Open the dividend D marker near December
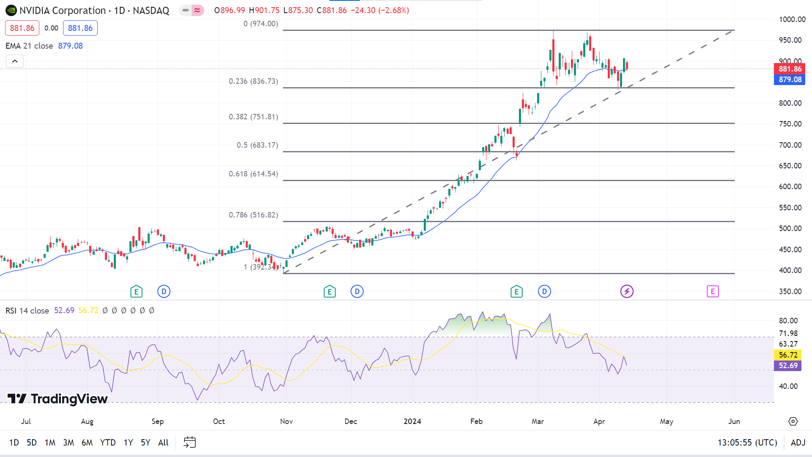Viewport: 812px width, 457px height. pos(357,292)
